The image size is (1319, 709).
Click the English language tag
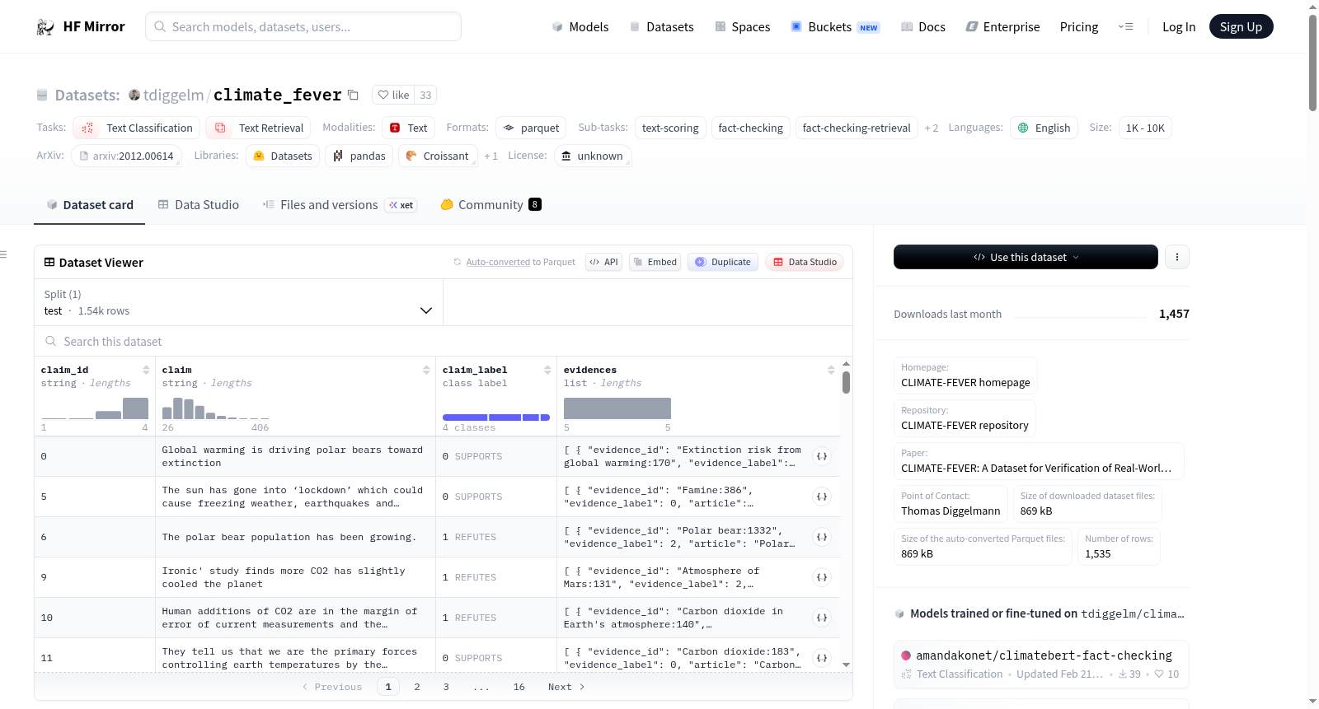1044,128
